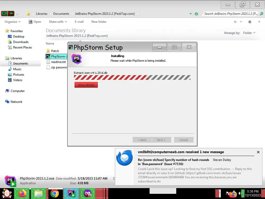
Task: Select Libraries in the navigation pane
Action: coord(16,58)
